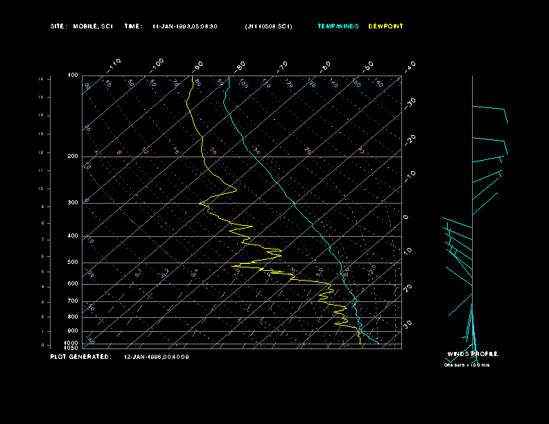549x424 pixels.
Task: Click the "WINDS PROFILE" caption
Action: pos(472,354)
